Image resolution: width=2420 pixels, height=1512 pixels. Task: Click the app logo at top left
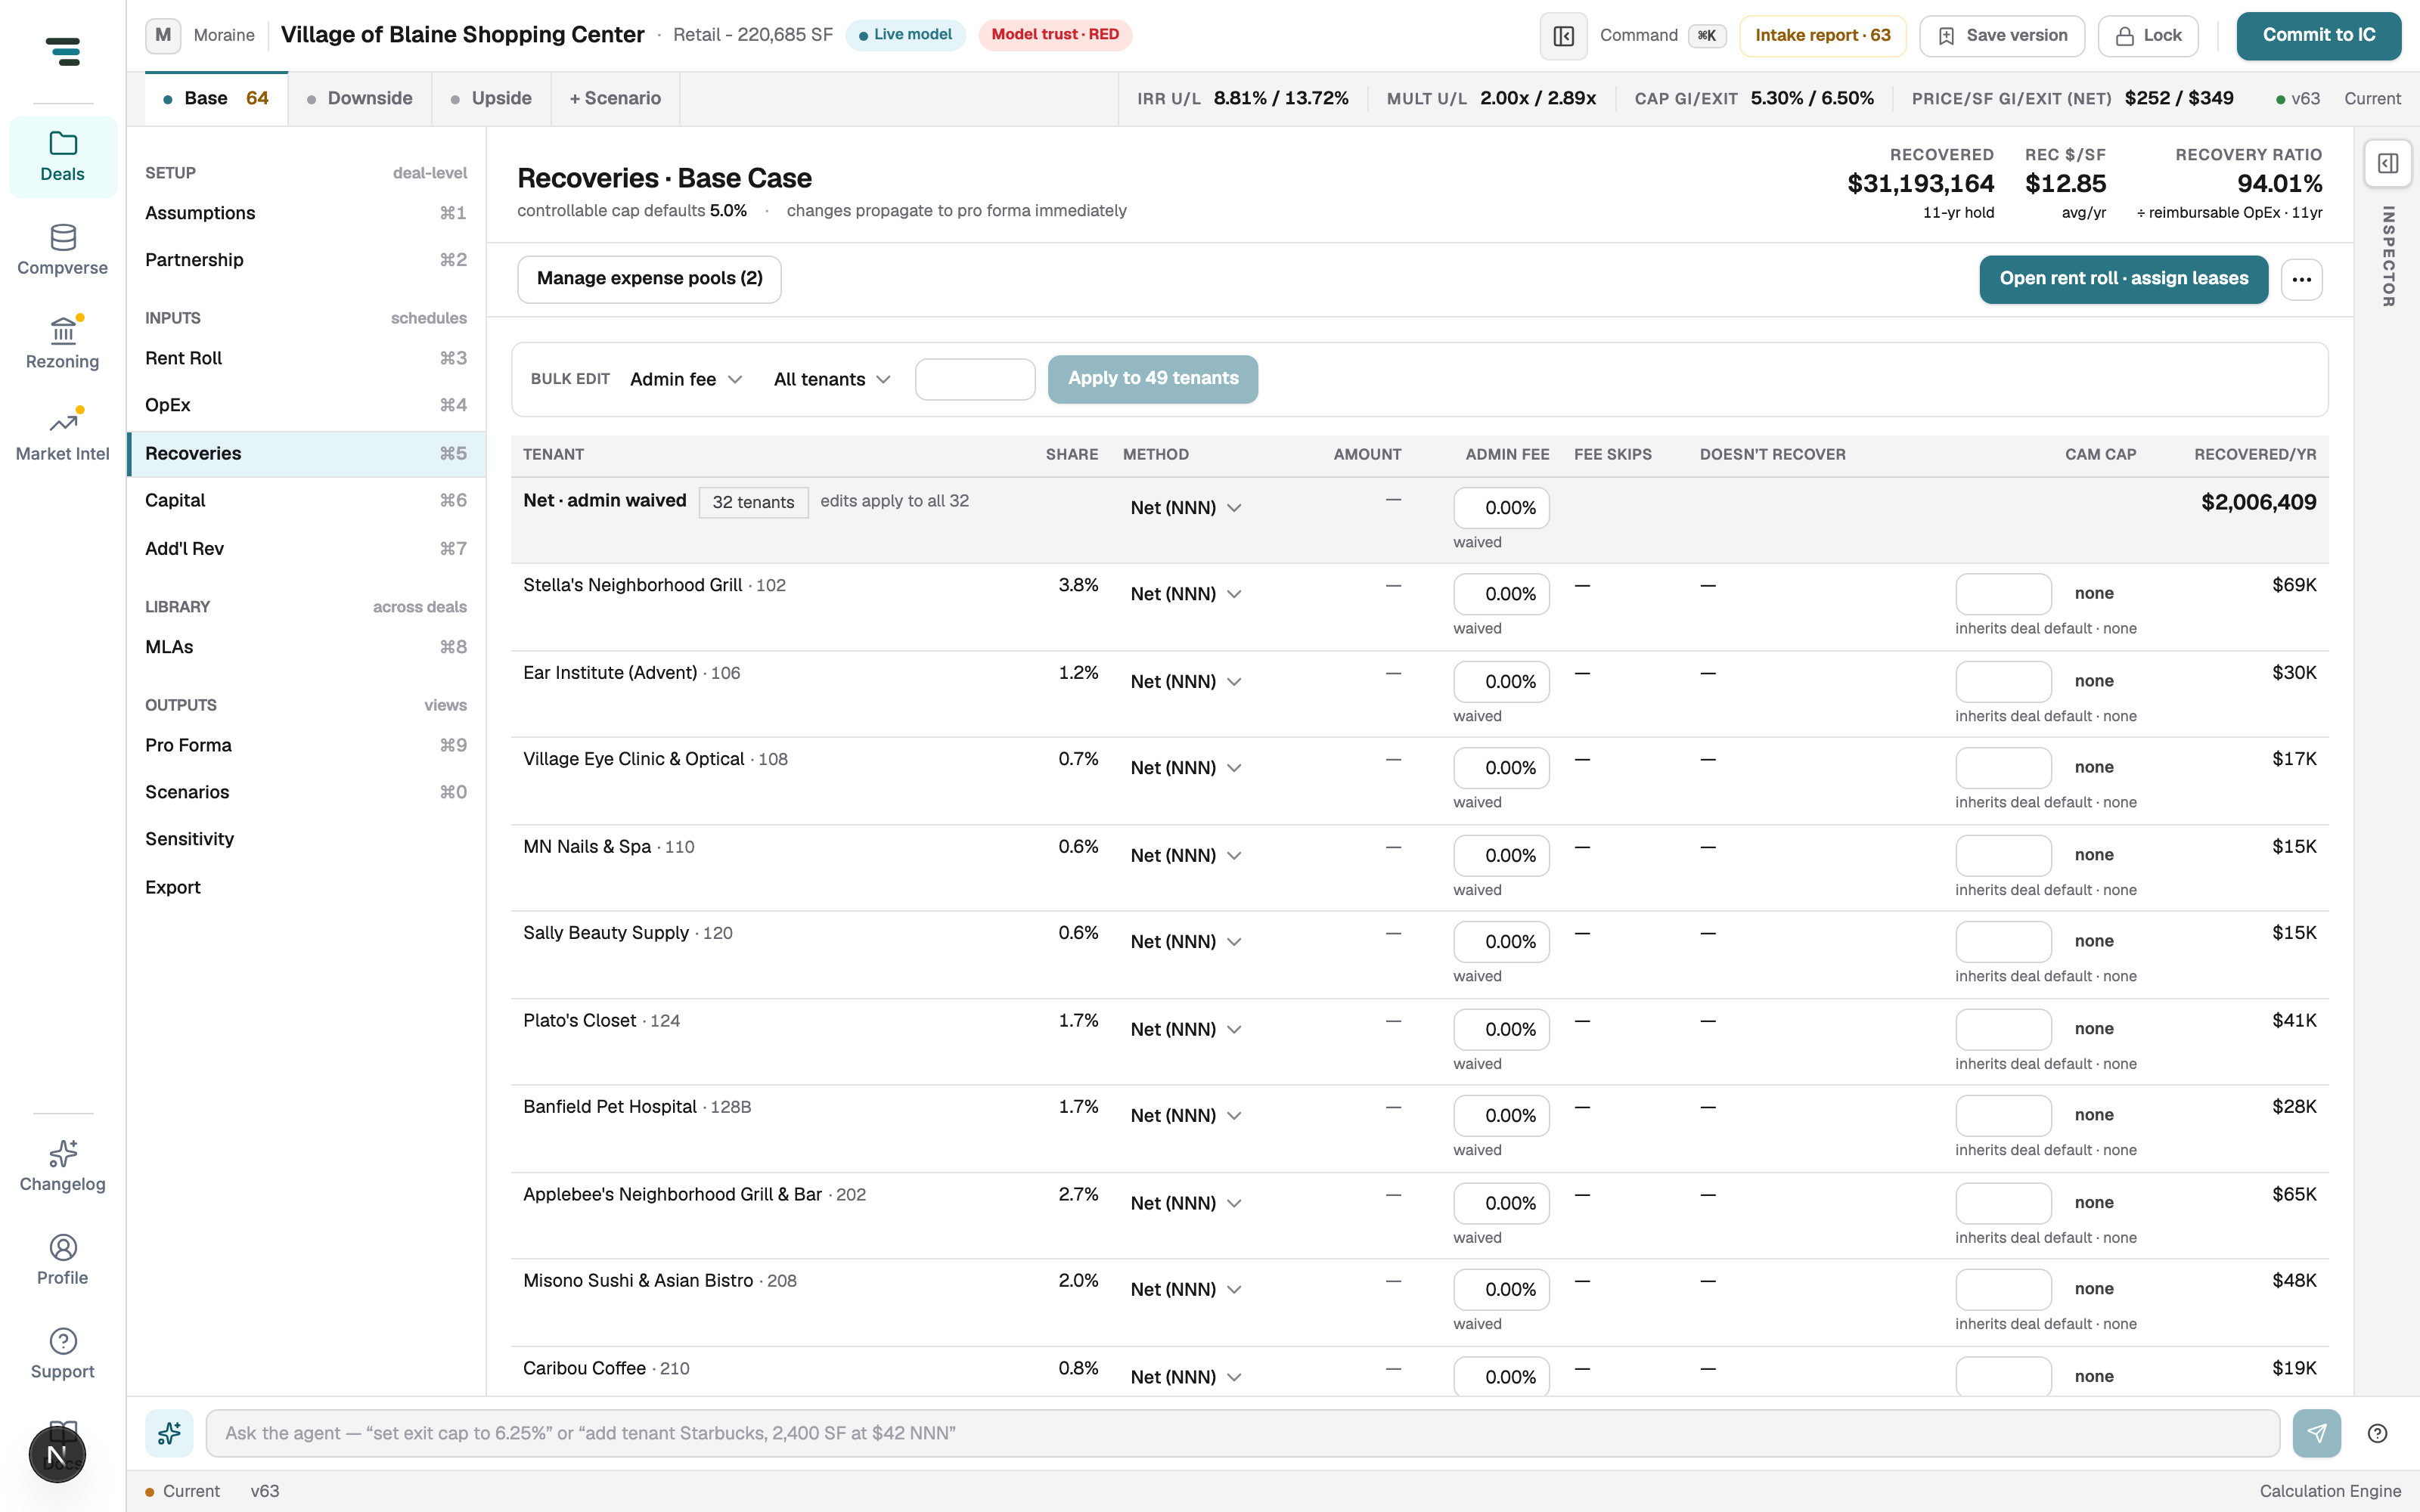coord(62,51)
